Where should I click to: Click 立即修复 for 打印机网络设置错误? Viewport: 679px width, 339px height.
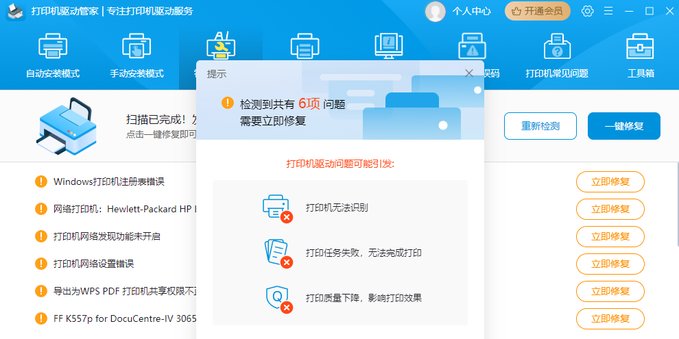[x=610, y=264]
